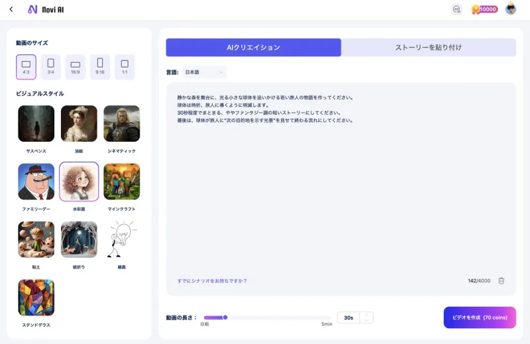The image size is (530, 344).
Task: Click the 10000 coins balance badge
Action: coord(484,9)
